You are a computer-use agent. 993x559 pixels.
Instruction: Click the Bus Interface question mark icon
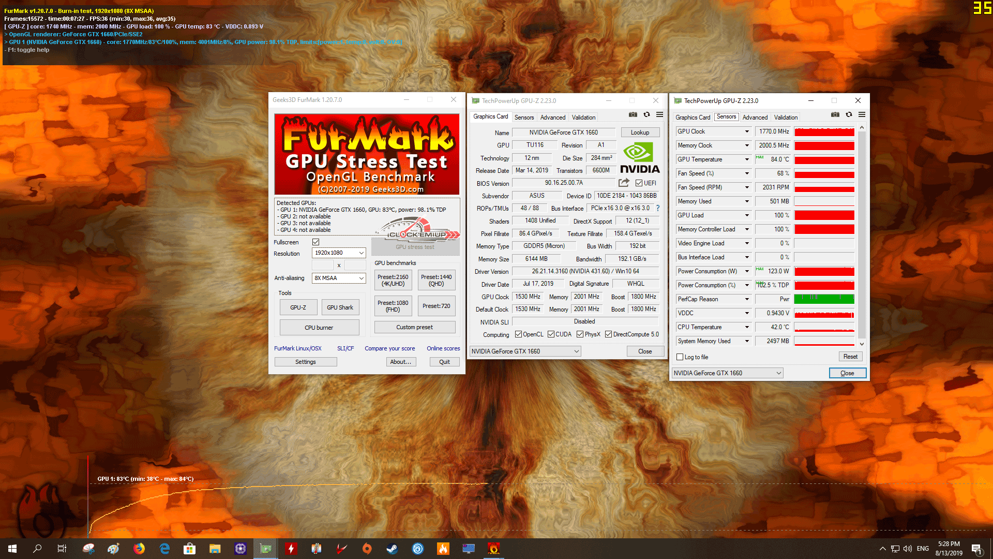[x=658, y=208]
